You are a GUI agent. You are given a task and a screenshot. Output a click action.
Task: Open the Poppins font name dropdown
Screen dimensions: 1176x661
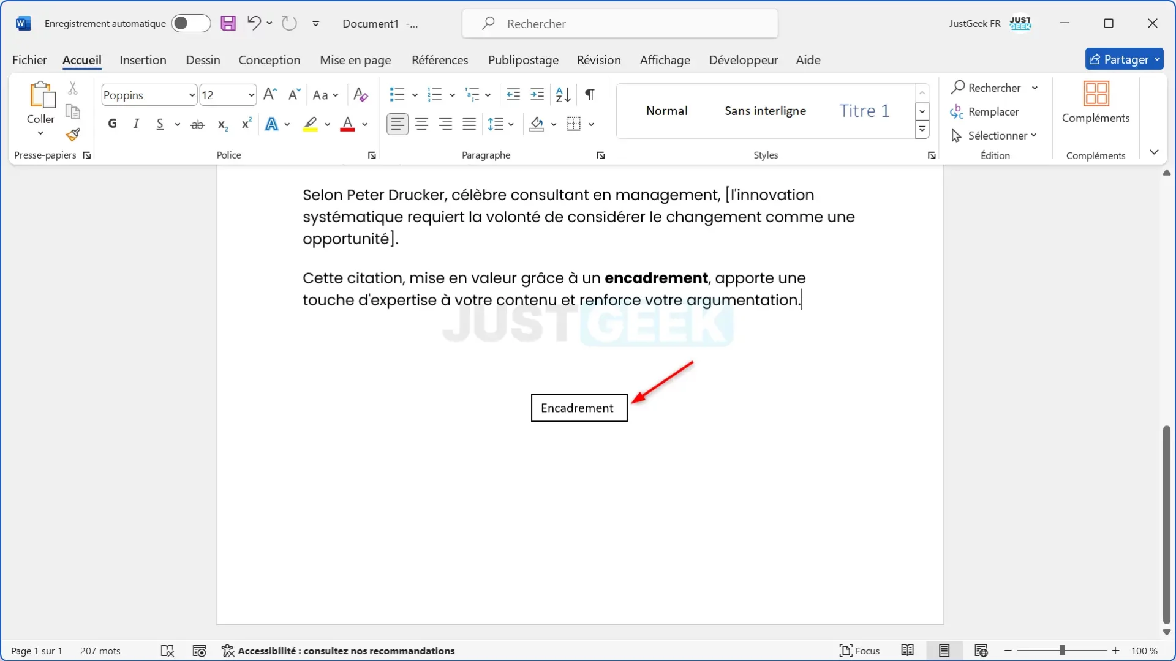click(192, 95)
